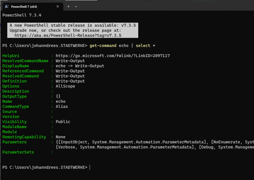254x180 pixels.
Task: Click the {} value beside OutputType
Action: [58, 96]
